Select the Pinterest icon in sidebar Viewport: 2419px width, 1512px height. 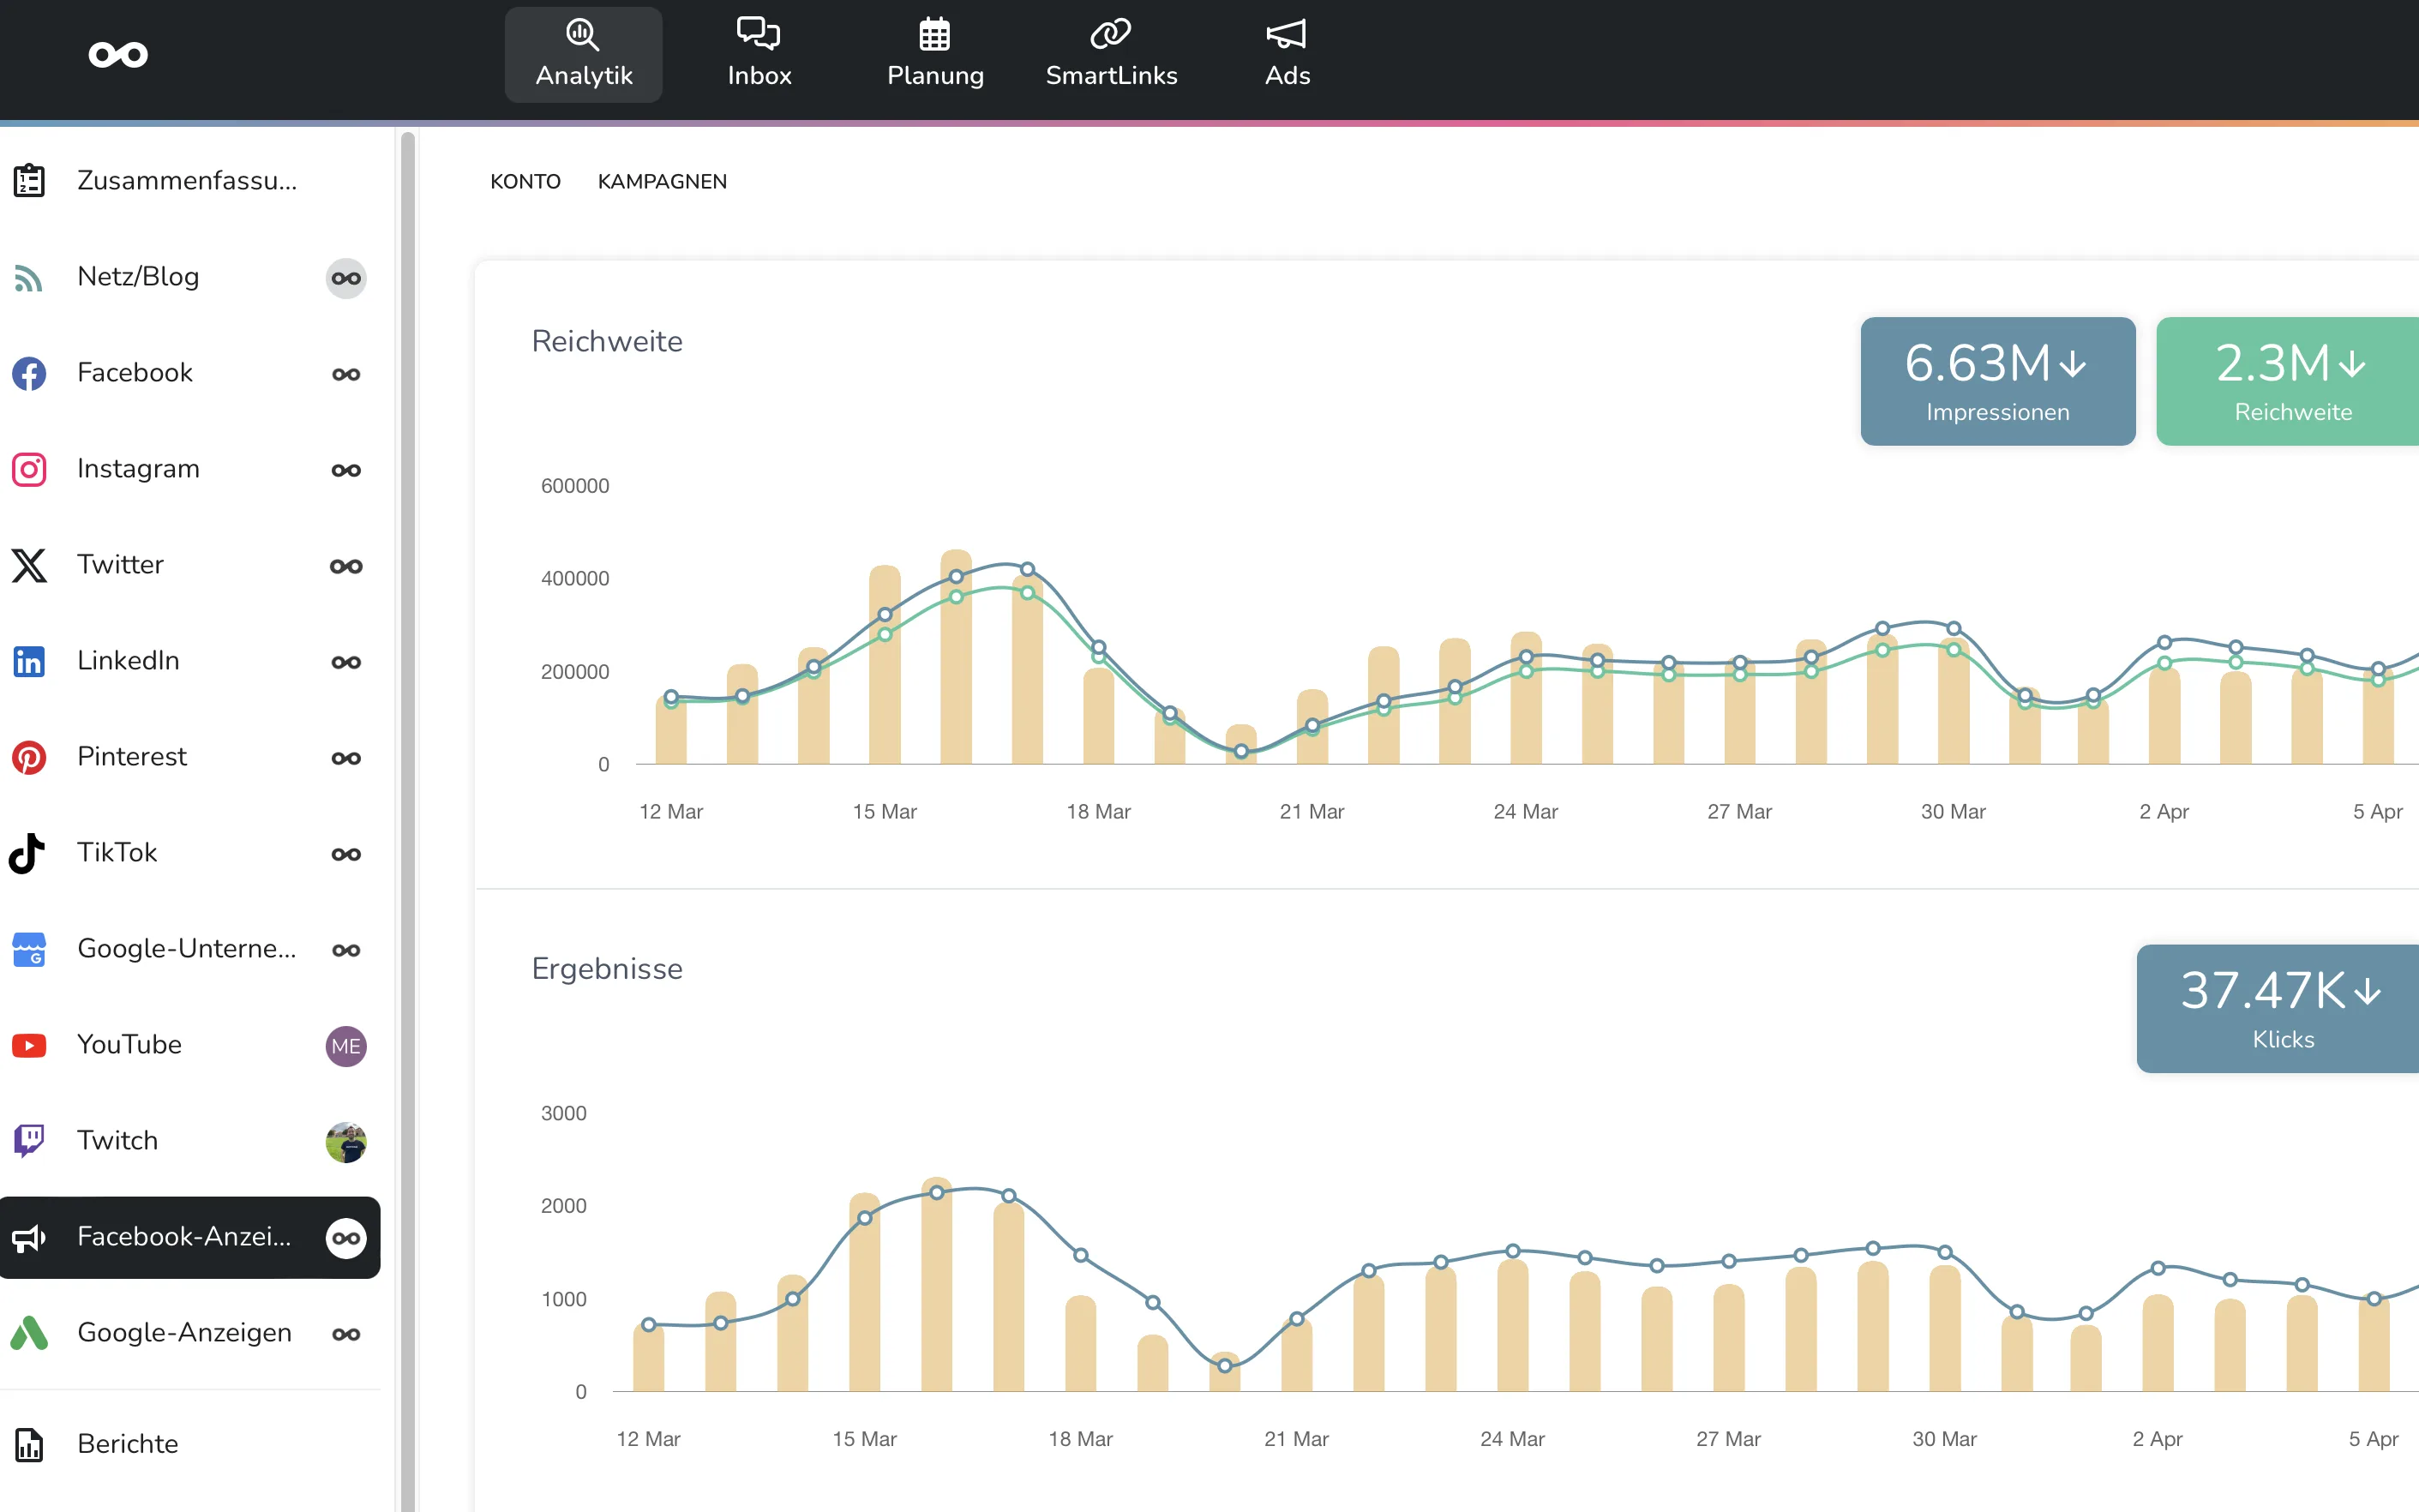tap(28, 757)
